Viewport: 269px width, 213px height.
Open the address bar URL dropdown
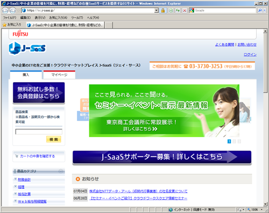tap(157, 10)
